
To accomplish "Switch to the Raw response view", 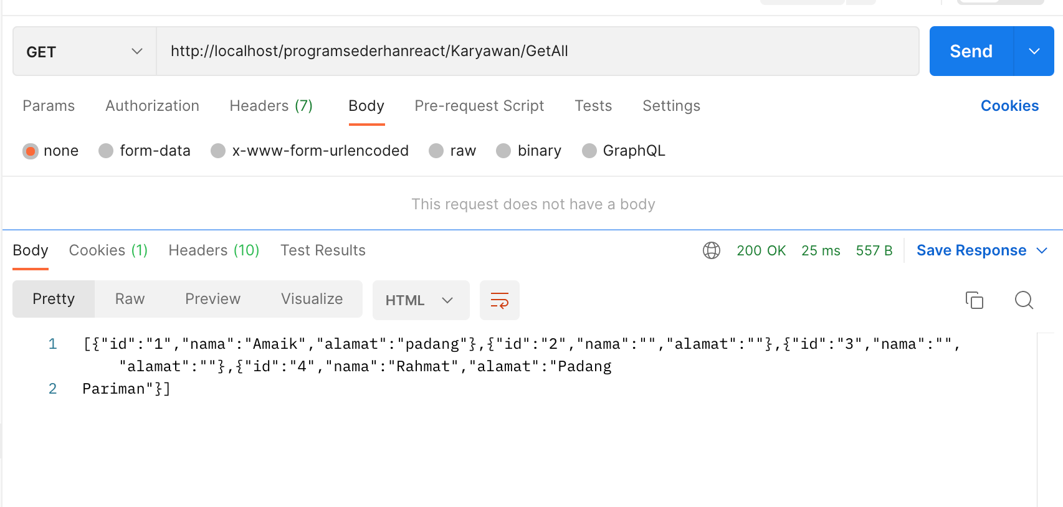I will click(x=130, y=299).
